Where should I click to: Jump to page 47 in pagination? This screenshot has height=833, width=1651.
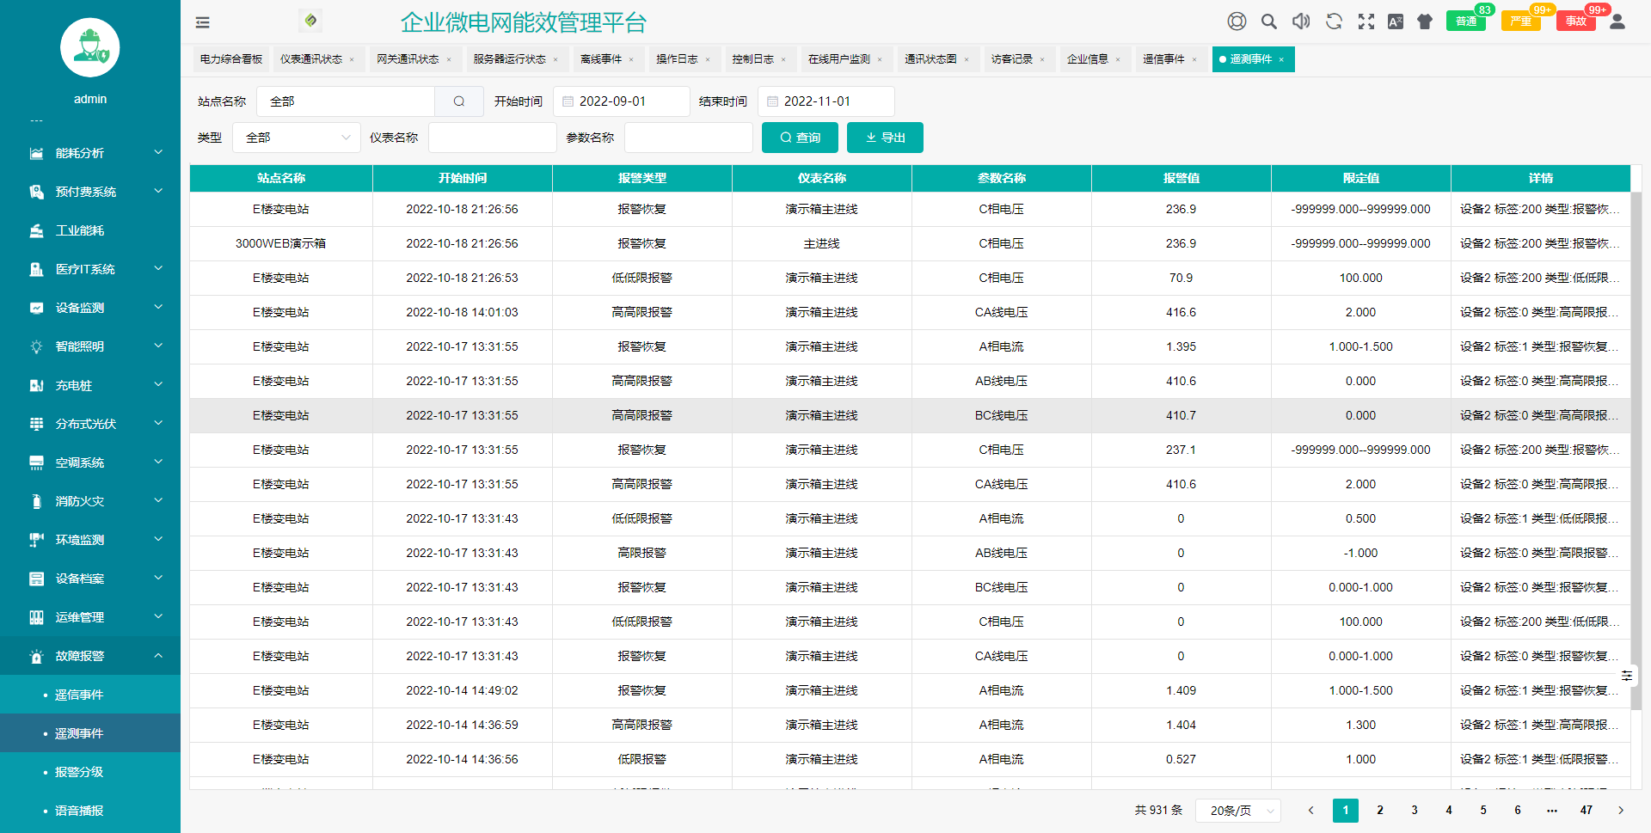pyautogui.click(x=1587, y=810)
